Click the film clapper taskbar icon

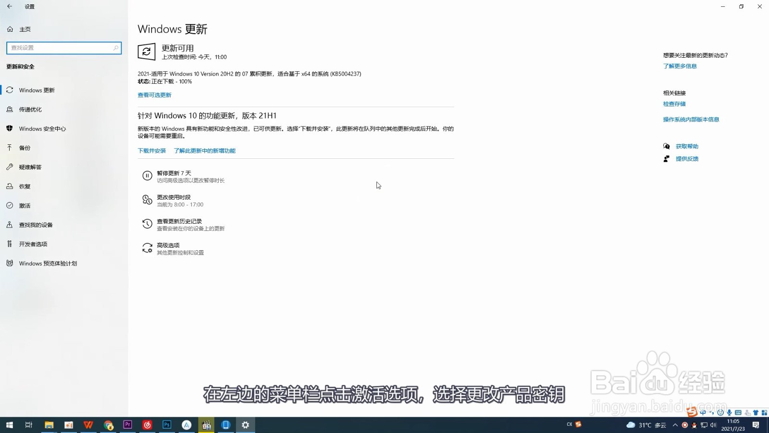point(206,425)
